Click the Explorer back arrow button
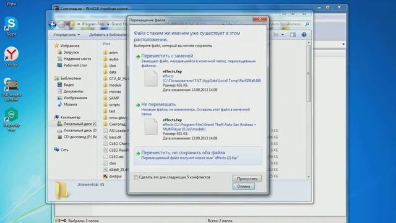The image size is (396, 223). click(x=53, y=24)
